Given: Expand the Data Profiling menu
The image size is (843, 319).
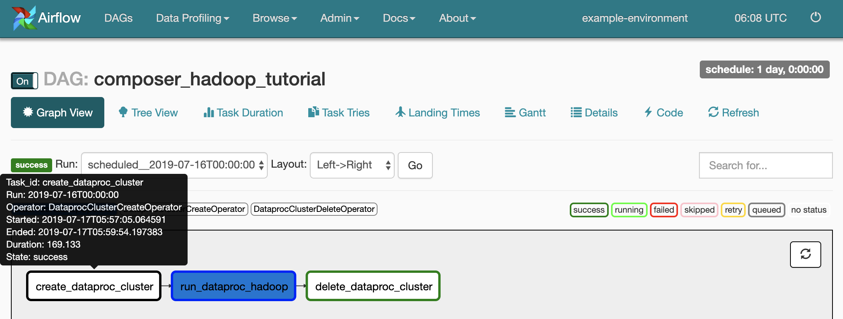Looking at the screenshot, I should click(192, 18).
